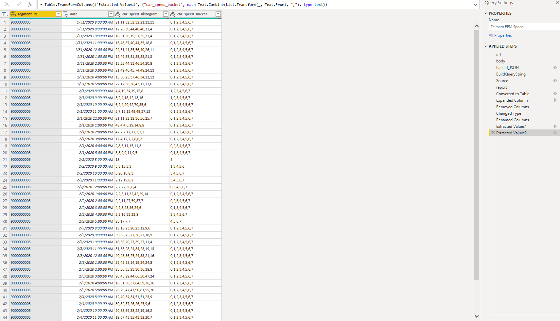This screenshot has height=321, width=560.
Task: Open settings gear for the Source step
Action: (555, 81)
